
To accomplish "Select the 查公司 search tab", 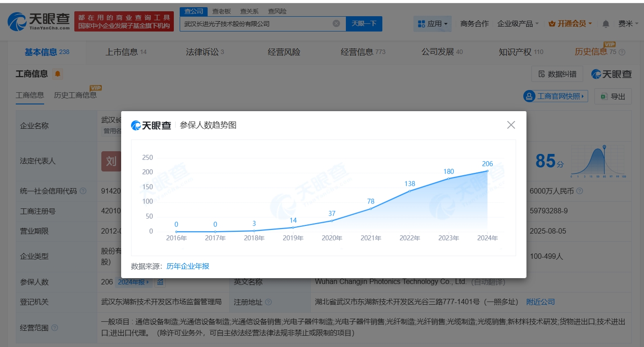I will (194, 11).
